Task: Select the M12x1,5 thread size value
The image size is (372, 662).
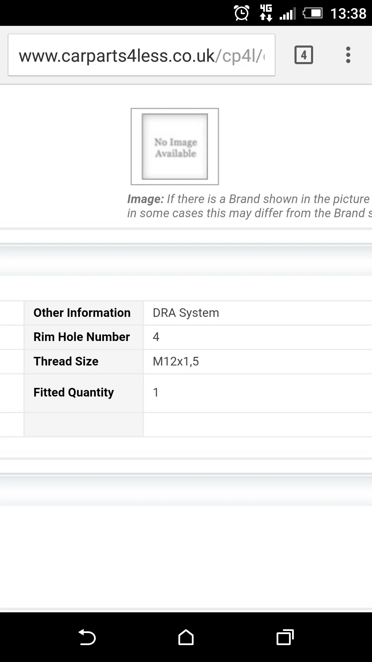Action: coord(176,361)
